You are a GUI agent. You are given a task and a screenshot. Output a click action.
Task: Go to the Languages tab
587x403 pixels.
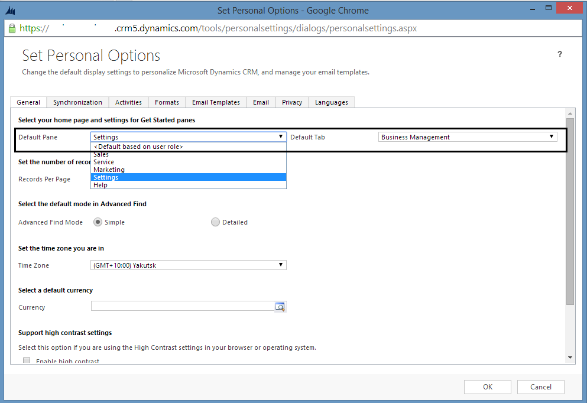click(331, 102)
